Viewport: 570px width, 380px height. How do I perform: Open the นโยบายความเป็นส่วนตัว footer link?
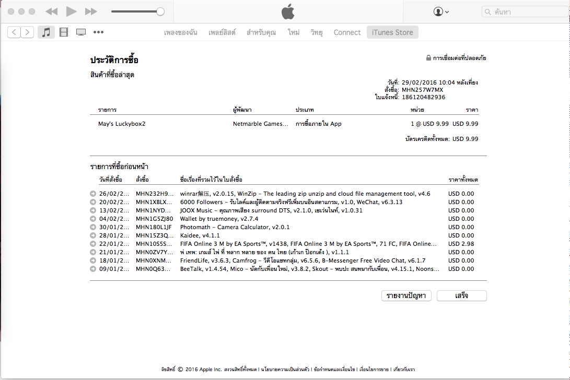(x=285, y=370)
